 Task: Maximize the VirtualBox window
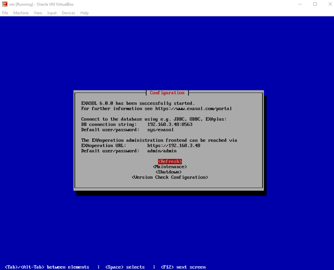315,4
